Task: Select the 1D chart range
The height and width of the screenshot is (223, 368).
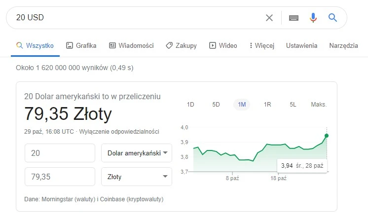Action: pos(190,105)
